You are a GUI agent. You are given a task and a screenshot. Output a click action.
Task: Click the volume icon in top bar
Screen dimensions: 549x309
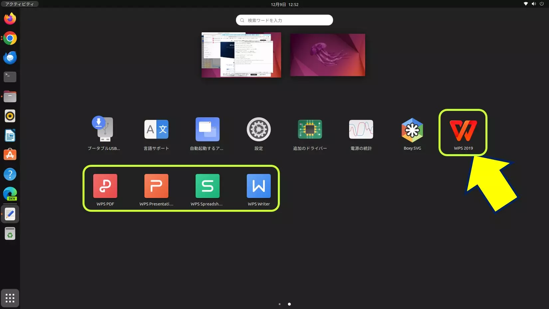tap(534, 4)
